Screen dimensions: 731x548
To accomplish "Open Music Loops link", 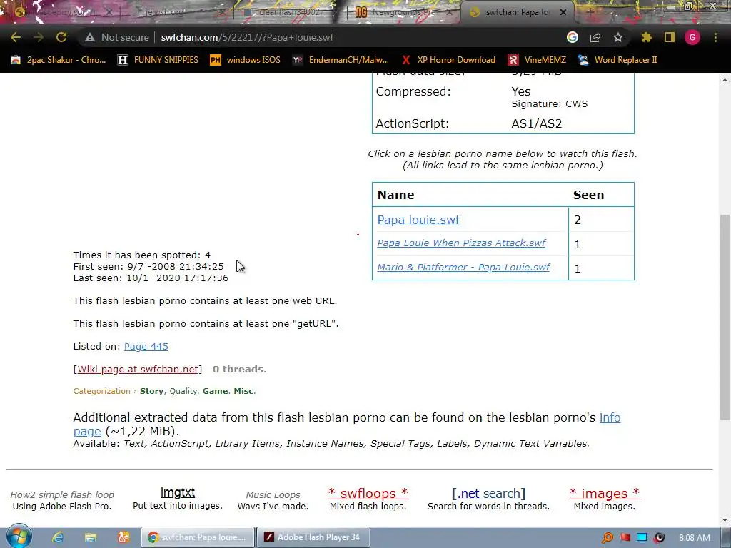I will pos(273,495).
